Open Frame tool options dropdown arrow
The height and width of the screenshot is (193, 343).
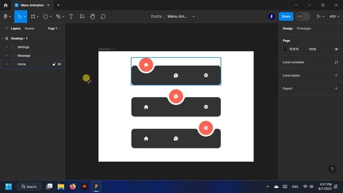point(38,17)
